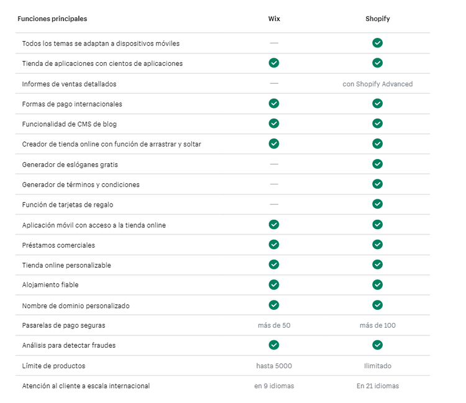Click Wix dash for 'Función de tarjetas de regalo'

pyautogui.click(x=274, y=204)
